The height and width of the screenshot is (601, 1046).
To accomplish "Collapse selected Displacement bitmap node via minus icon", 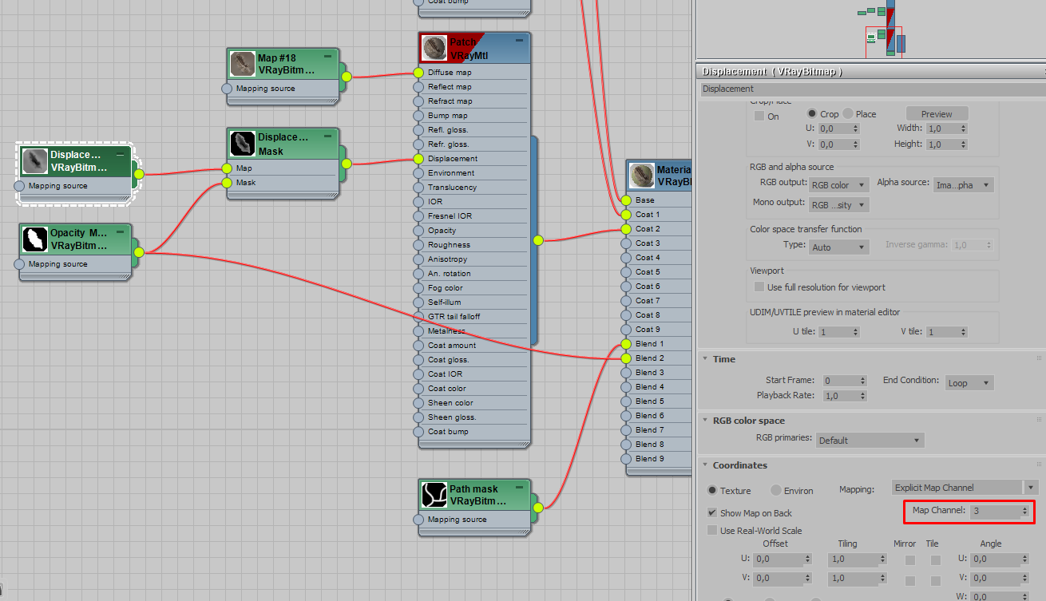I will coord(120,154).
